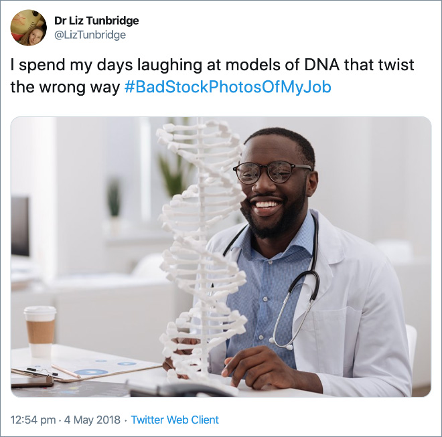Click the 12:54 pm timestamp
Viewport: 442px width, 437px height.
pos(33,420)
